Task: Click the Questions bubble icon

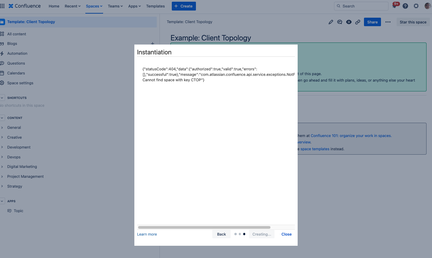Action: [2, 63]
